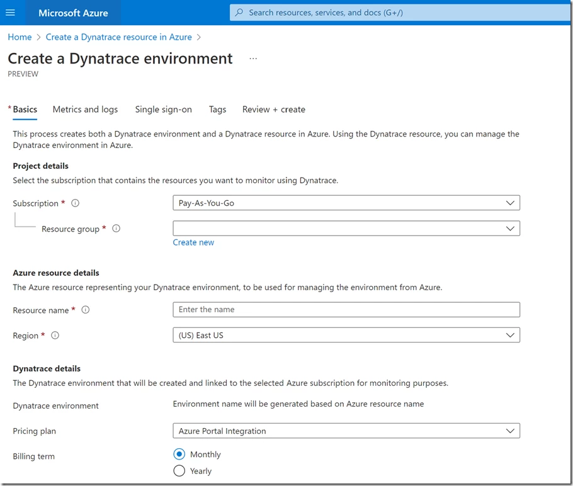Open the Resource group dropdown
The height and width of the screenshot is (486, 573).
point(346,229)
